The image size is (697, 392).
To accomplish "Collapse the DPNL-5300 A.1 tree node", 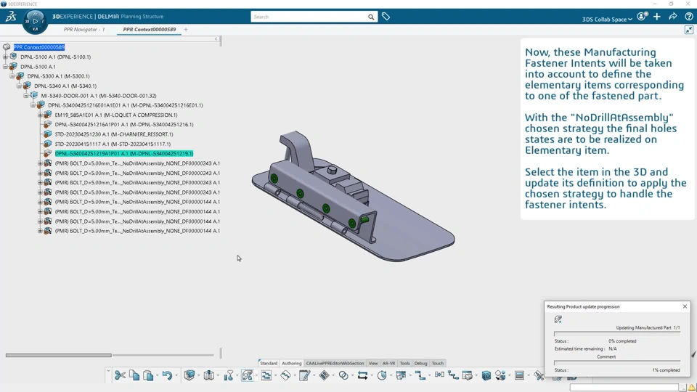I will pyautogui.click(x=12, y=76).
